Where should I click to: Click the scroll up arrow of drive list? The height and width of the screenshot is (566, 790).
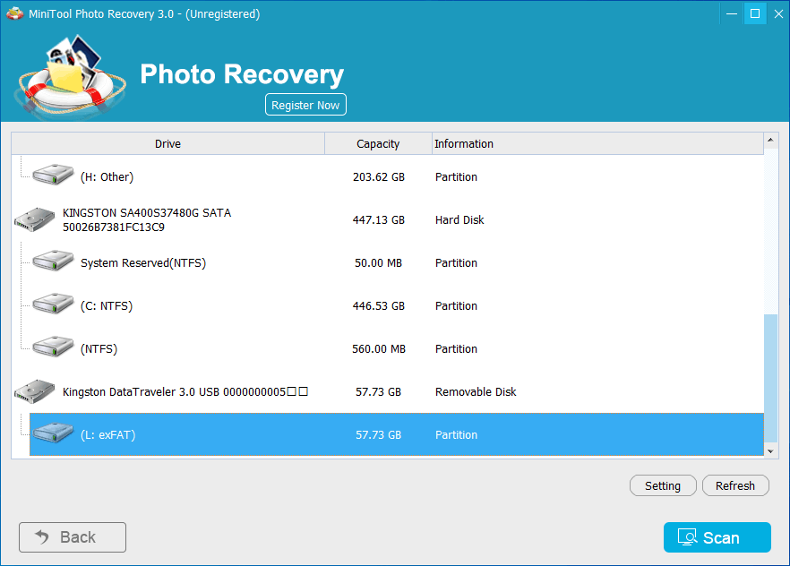(x=770, y=140)
